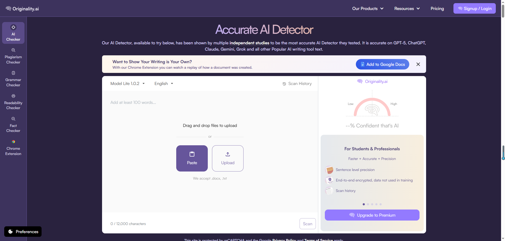Viewport: 505px width, 241px height.
Task: Click the brain icon on Signup / Login
Action: [460, 8]
